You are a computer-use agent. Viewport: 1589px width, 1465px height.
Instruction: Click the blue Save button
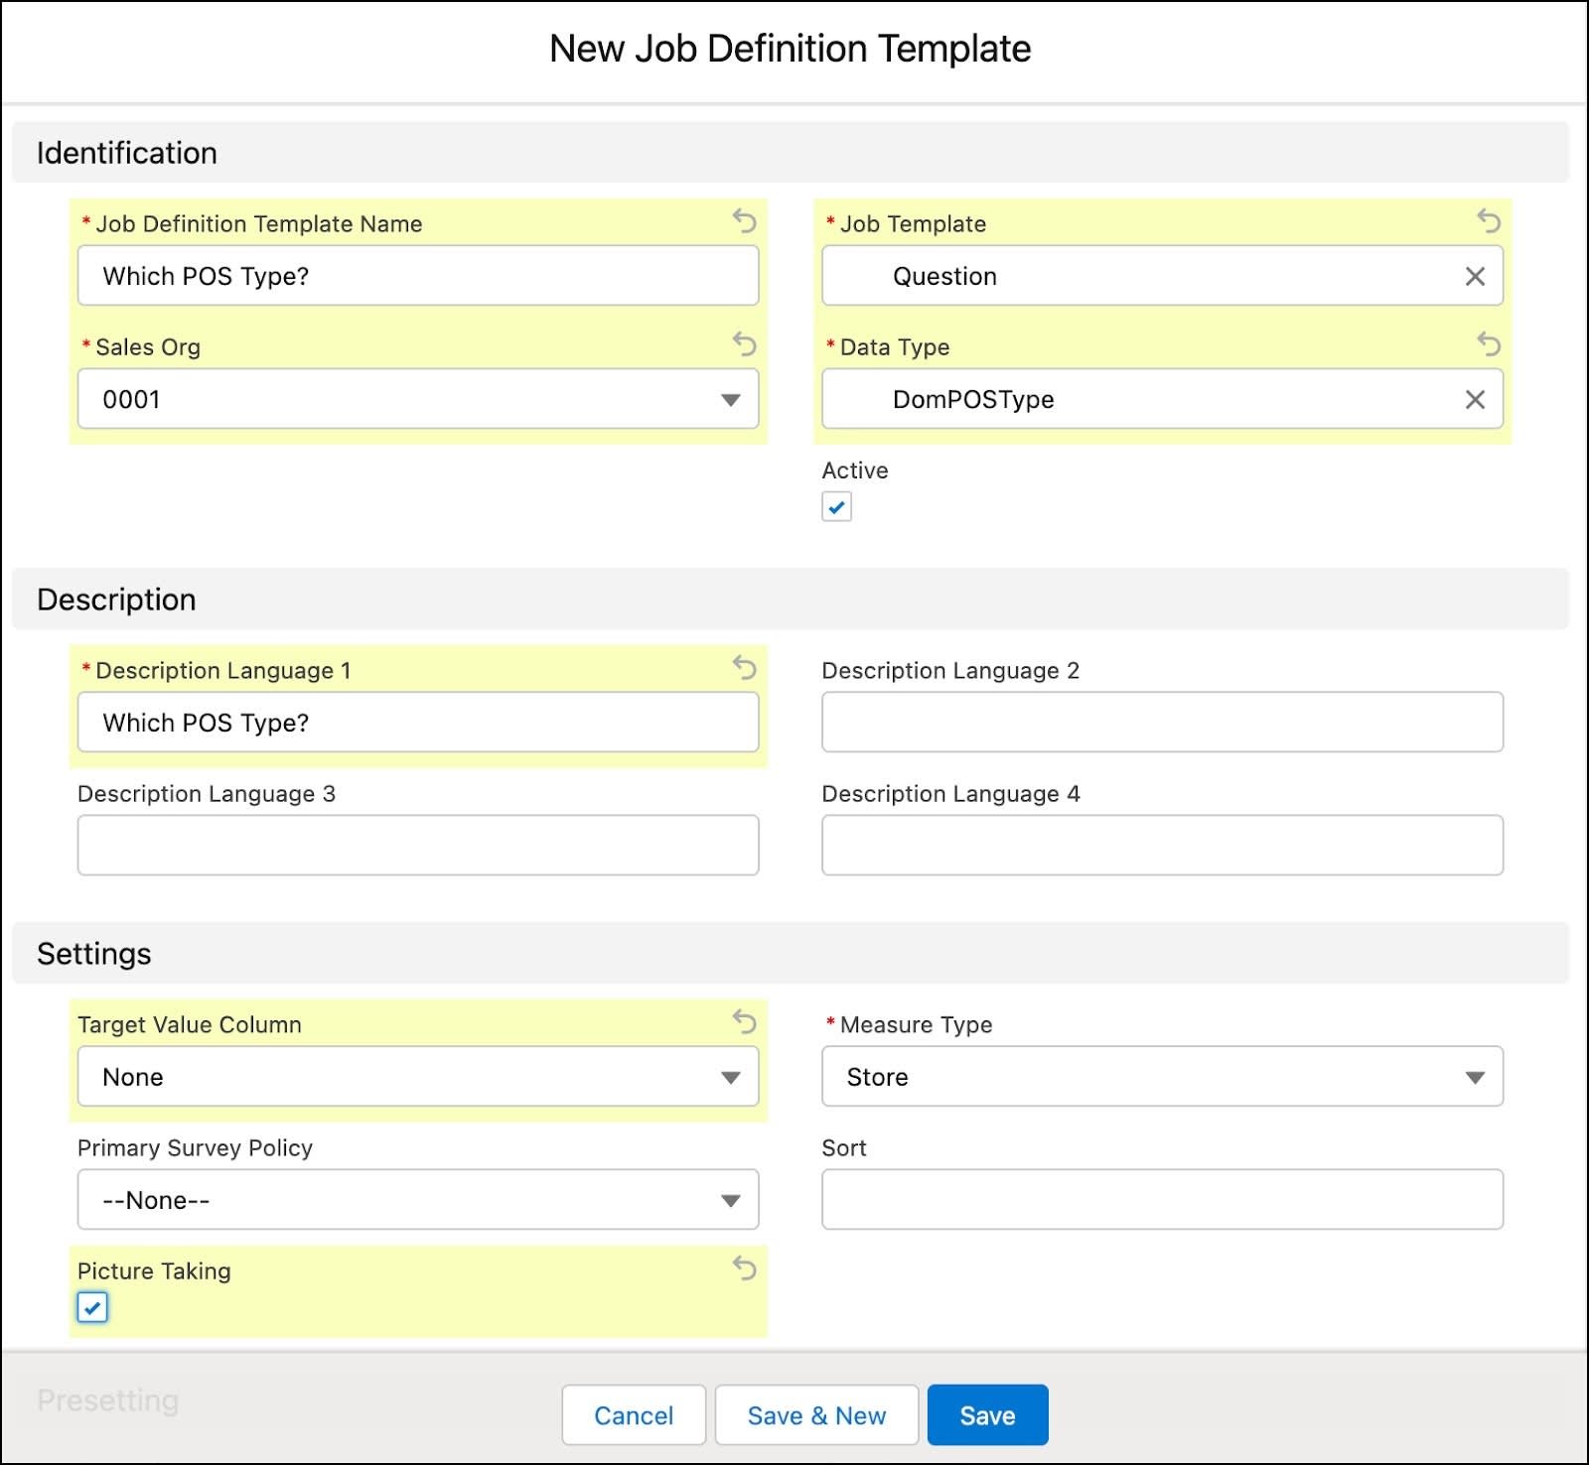tap(987, 1415)
